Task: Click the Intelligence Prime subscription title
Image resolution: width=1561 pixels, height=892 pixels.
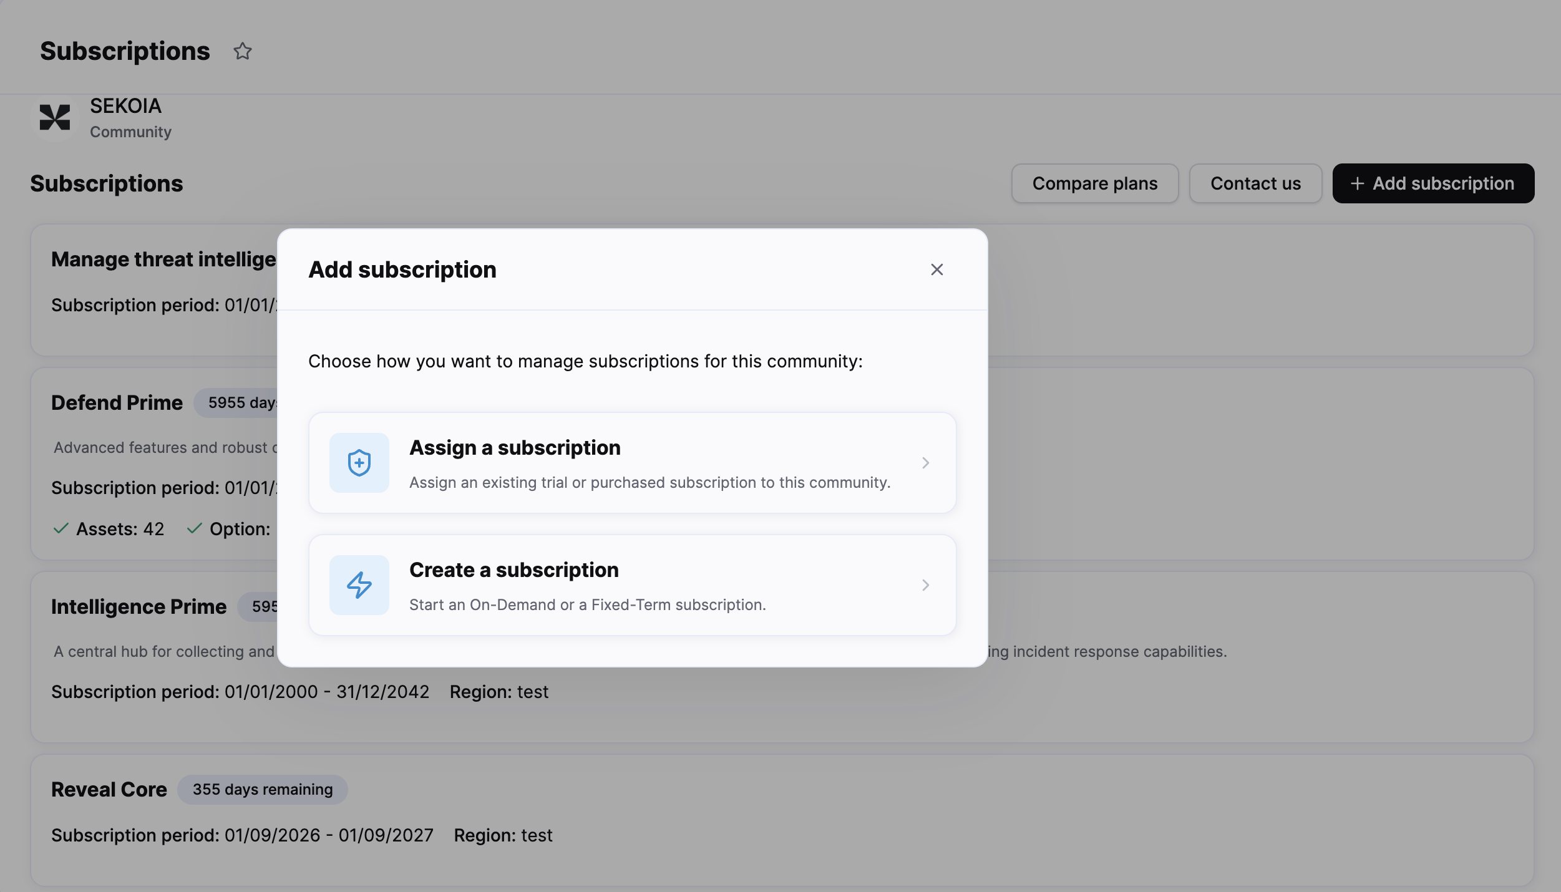Action: (139, 607)
